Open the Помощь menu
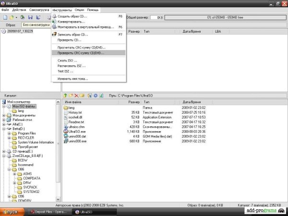288x216 pixels. pyautogui.click(x=93, y=10)
